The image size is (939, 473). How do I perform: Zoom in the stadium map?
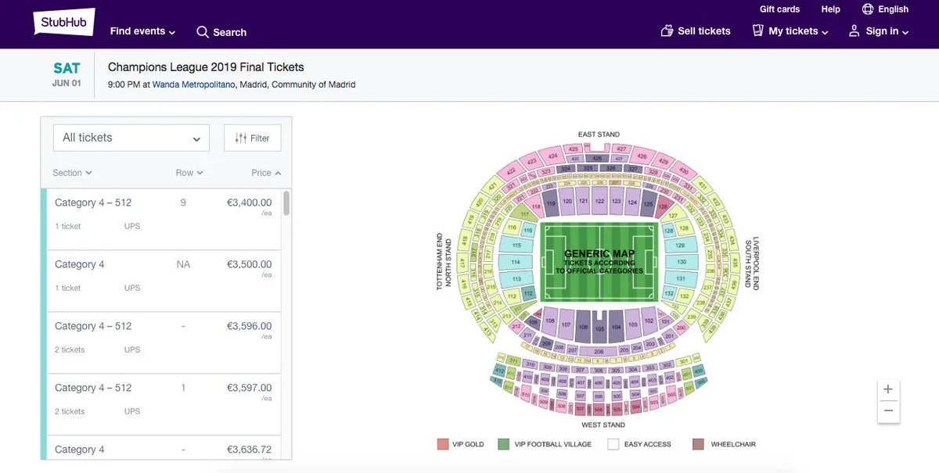click(x=888, y=389)
